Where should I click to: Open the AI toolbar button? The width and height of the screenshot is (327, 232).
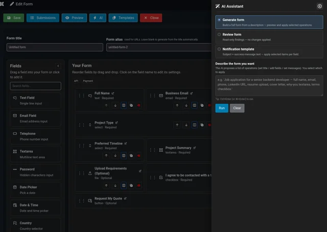point(98,18)
